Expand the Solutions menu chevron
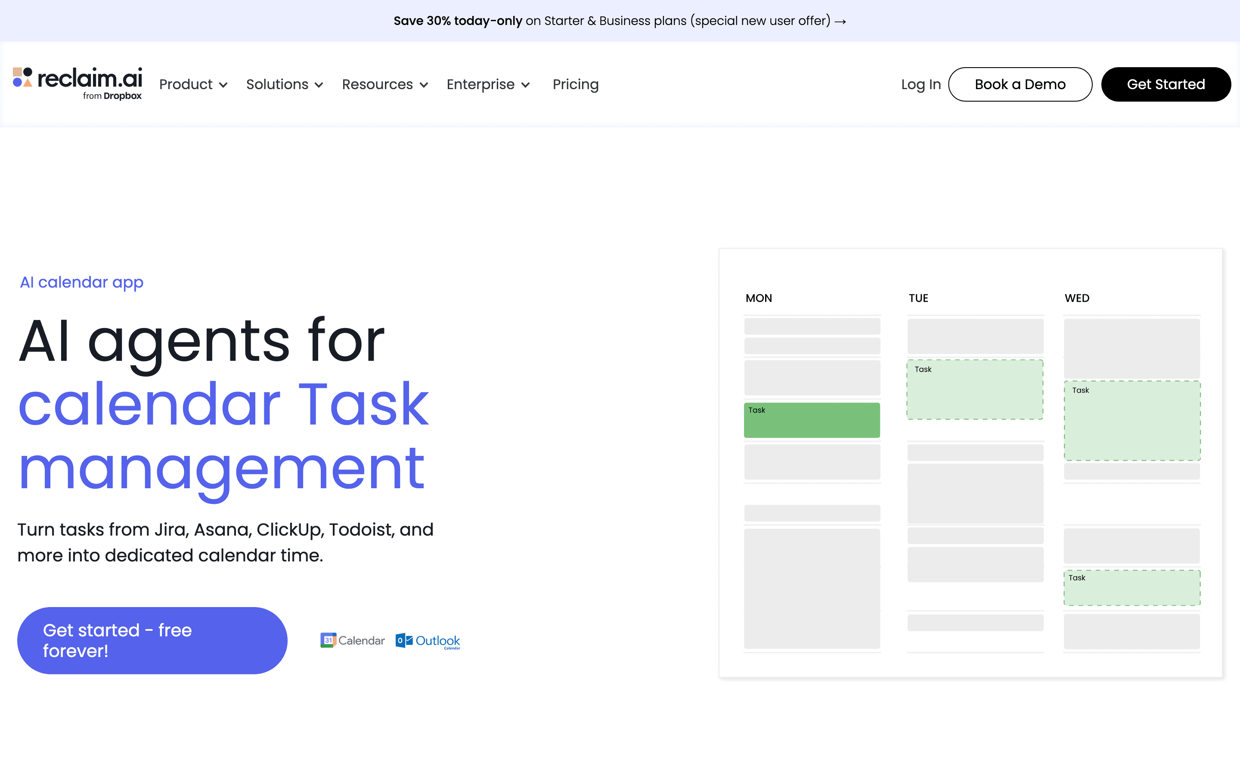This screenshot has height=775, width=1240. click(319, 85)
